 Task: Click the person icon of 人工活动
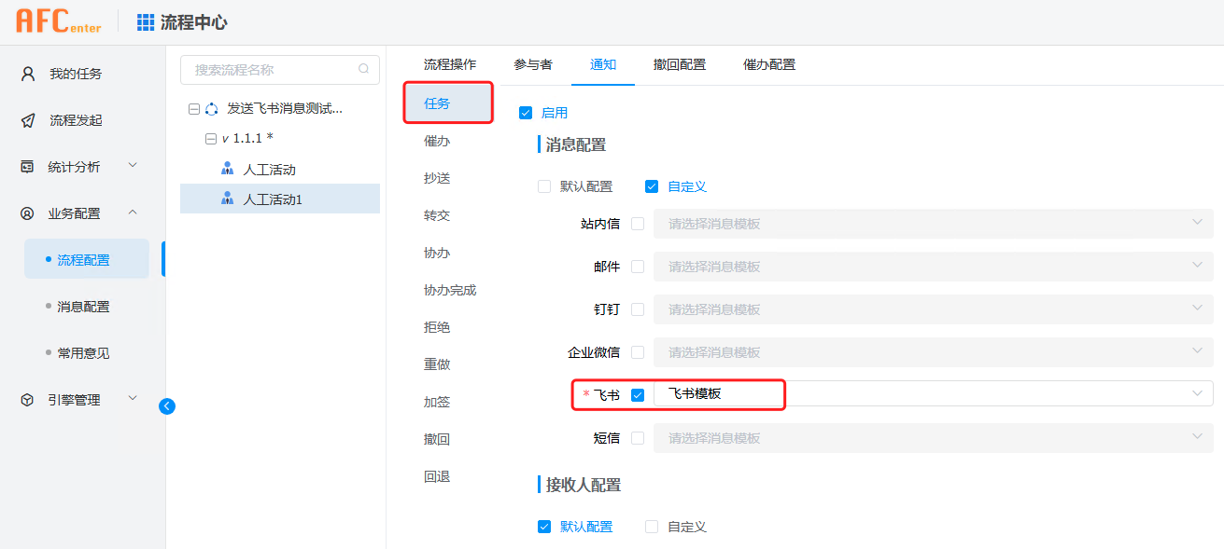[228, 169]
